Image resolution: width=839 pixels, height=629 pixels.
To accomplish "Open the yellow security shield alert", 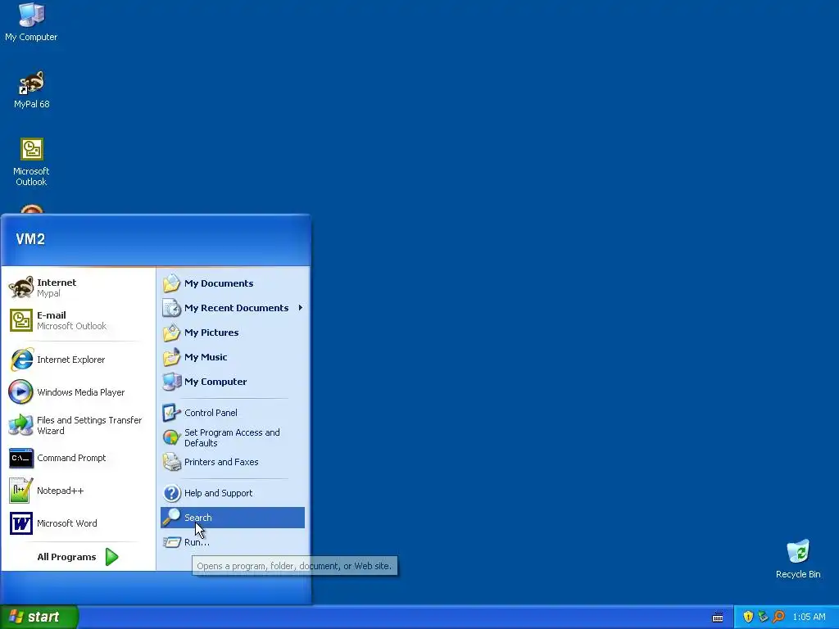I will (x=748, y=617).
